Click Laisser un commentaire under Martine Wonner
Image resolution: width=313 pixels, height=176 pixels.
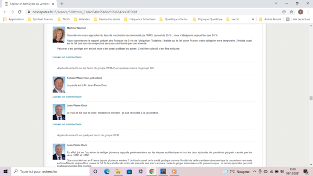(67, 57)
